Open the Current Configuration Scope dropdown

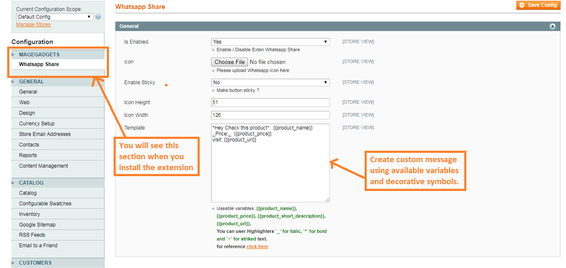(55, 17)
